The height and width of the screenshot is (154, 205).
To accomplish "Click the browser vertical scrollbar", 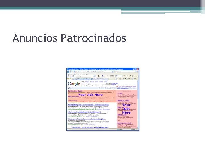I will tap(138, 104).
